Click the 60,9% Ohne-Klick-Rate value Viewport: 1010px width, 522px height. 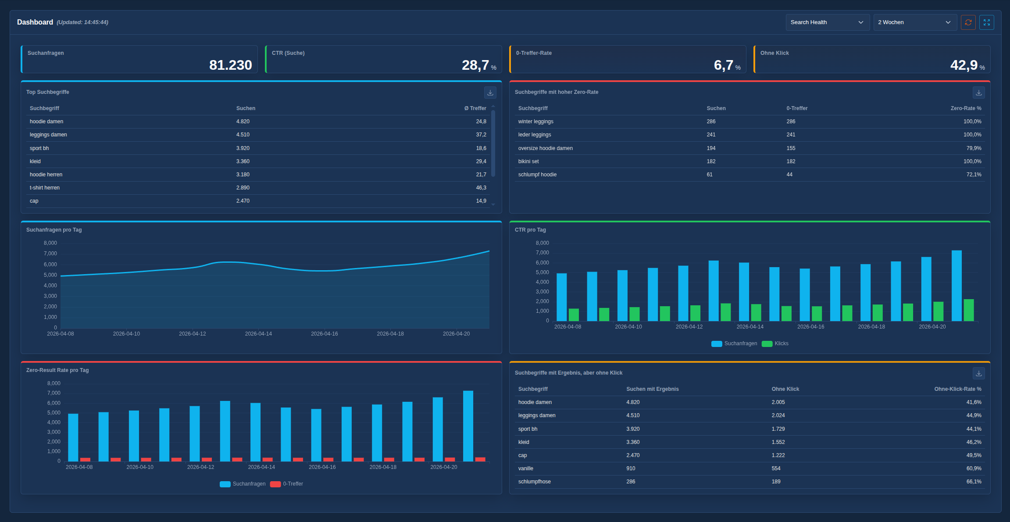[x=974, y=468]
